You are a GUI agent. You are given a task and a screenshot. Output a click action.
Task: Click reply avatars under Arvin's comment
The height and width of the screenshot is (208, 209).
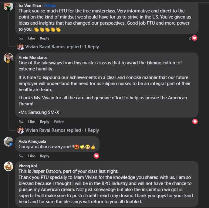coord(20,130)
